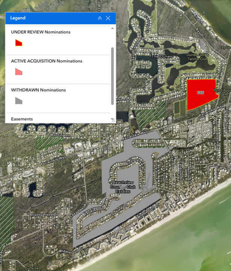Click the Easements legend label
This screenshot has width=231, height=271.
pyautogui.click(x=22, y=119)
